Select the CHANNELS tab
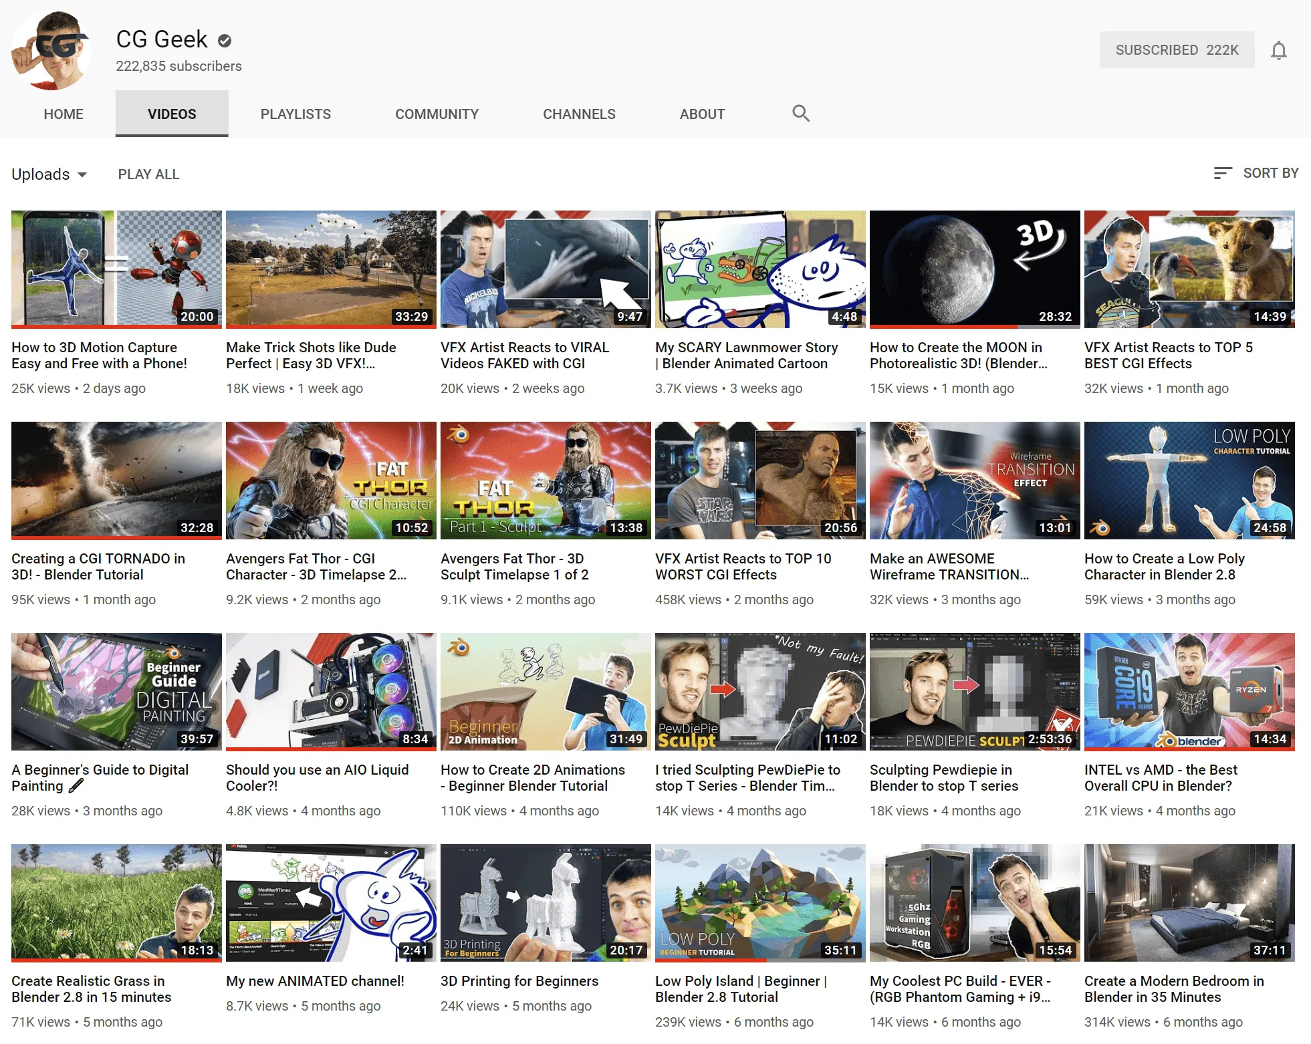 point(579,114)
